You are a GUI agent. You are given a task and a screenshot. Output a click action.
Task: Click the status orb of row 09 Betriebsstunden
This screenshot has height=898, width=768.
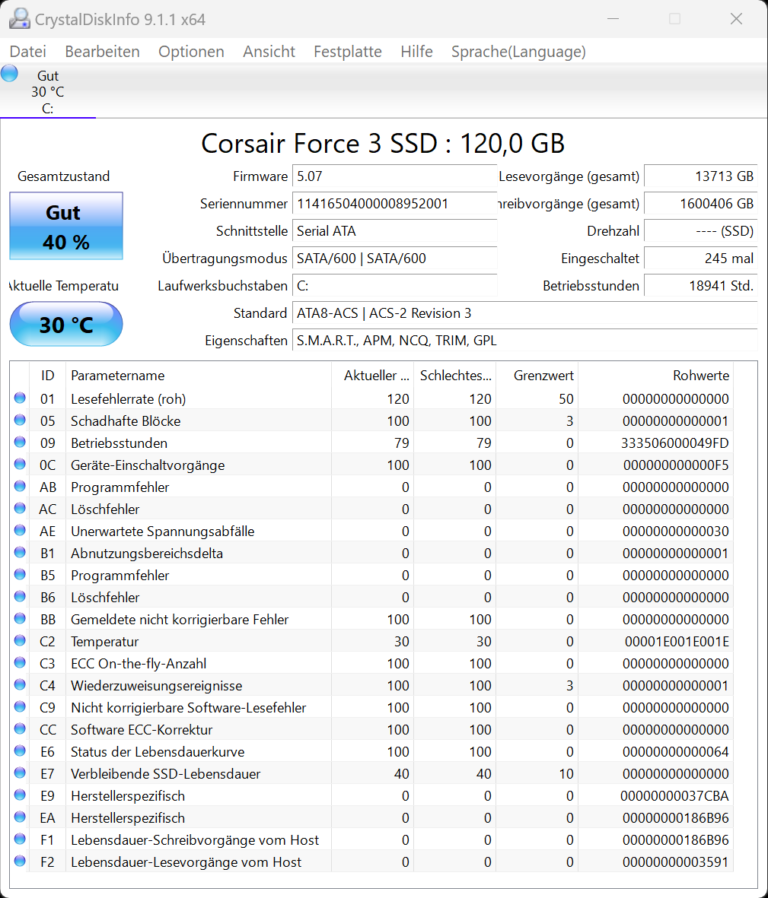click(20, 442)
